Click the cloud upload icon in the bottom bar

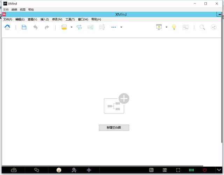pyautogui.click(x=14, y=170)
